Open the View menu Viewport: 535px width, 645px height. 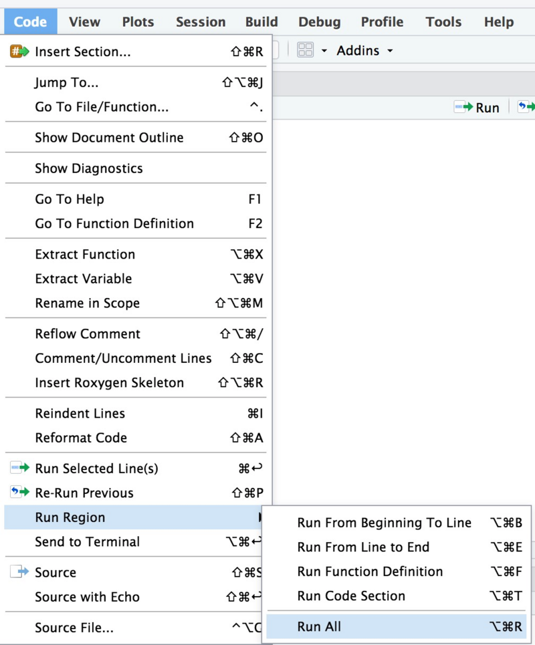pyautogui.click(x=84, y=21)
